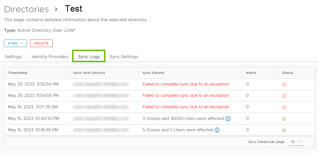
Task: Click the Sync Details column header
Action: pyautogui.click(x=153, y=73)
